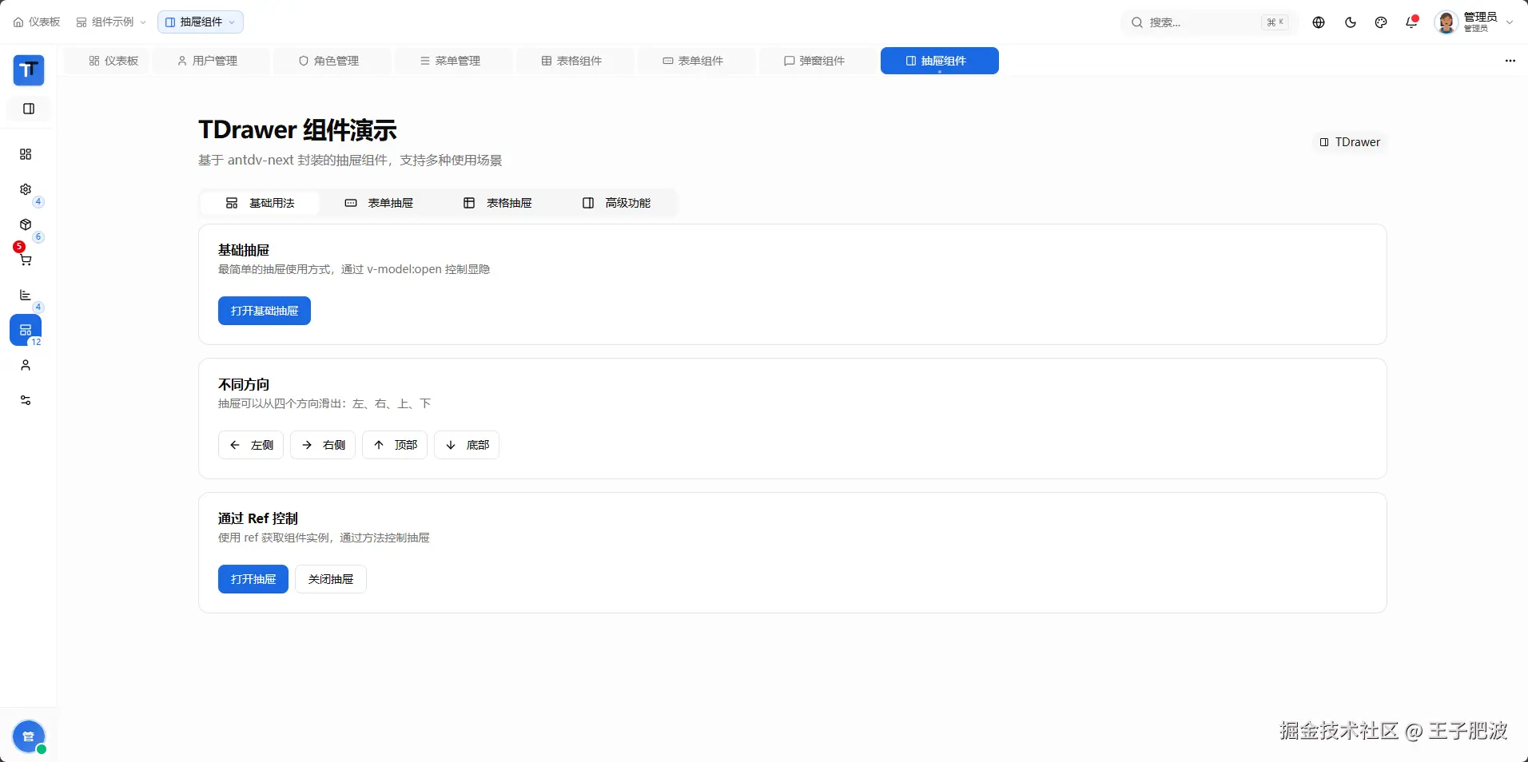Select the 表单抽屉 segment tab
This screenshot has height=762, width=1528.
pos(379,203)
